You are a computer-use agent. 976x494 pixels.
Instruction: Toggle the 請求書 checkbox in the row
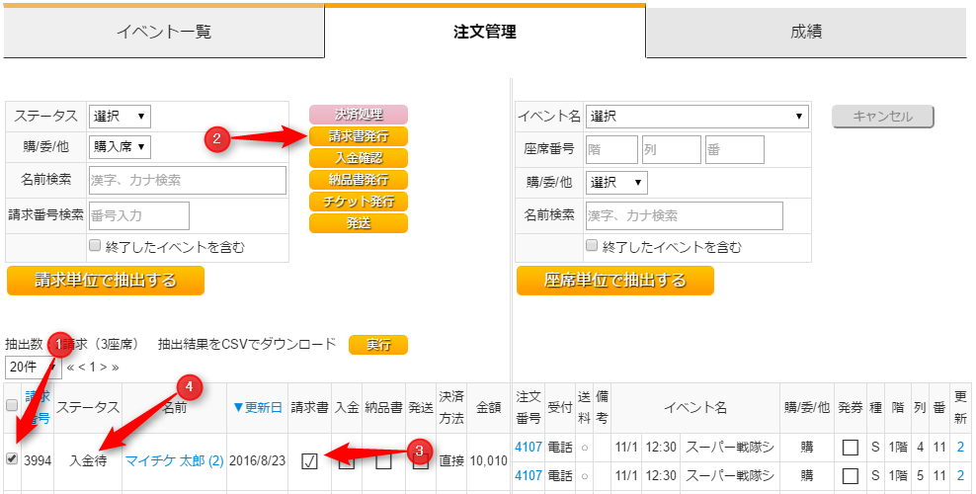point(309,461)
